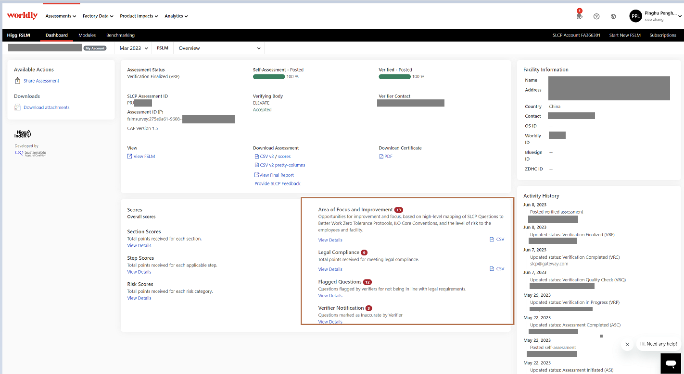Image resolution: width=684 pixels, height=374 pixels.
Task: Click SLCP Account FA366301
Action: tap(576, 35)
